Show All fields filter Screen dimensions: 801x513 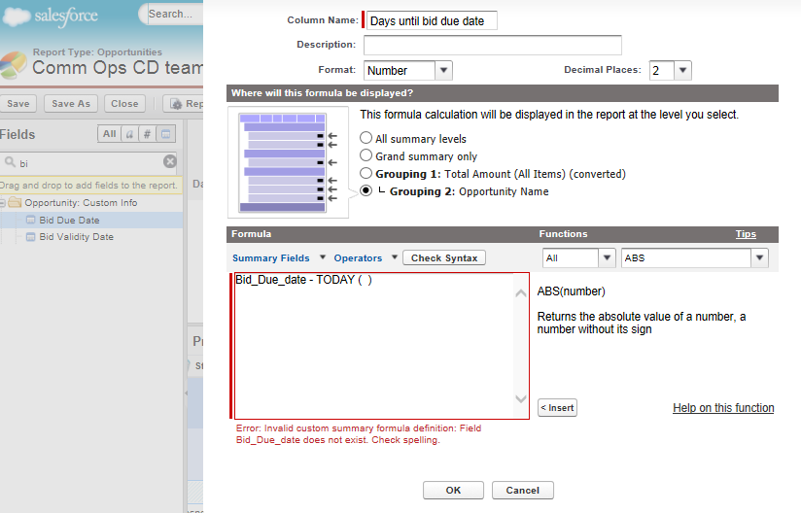point(109,134)
